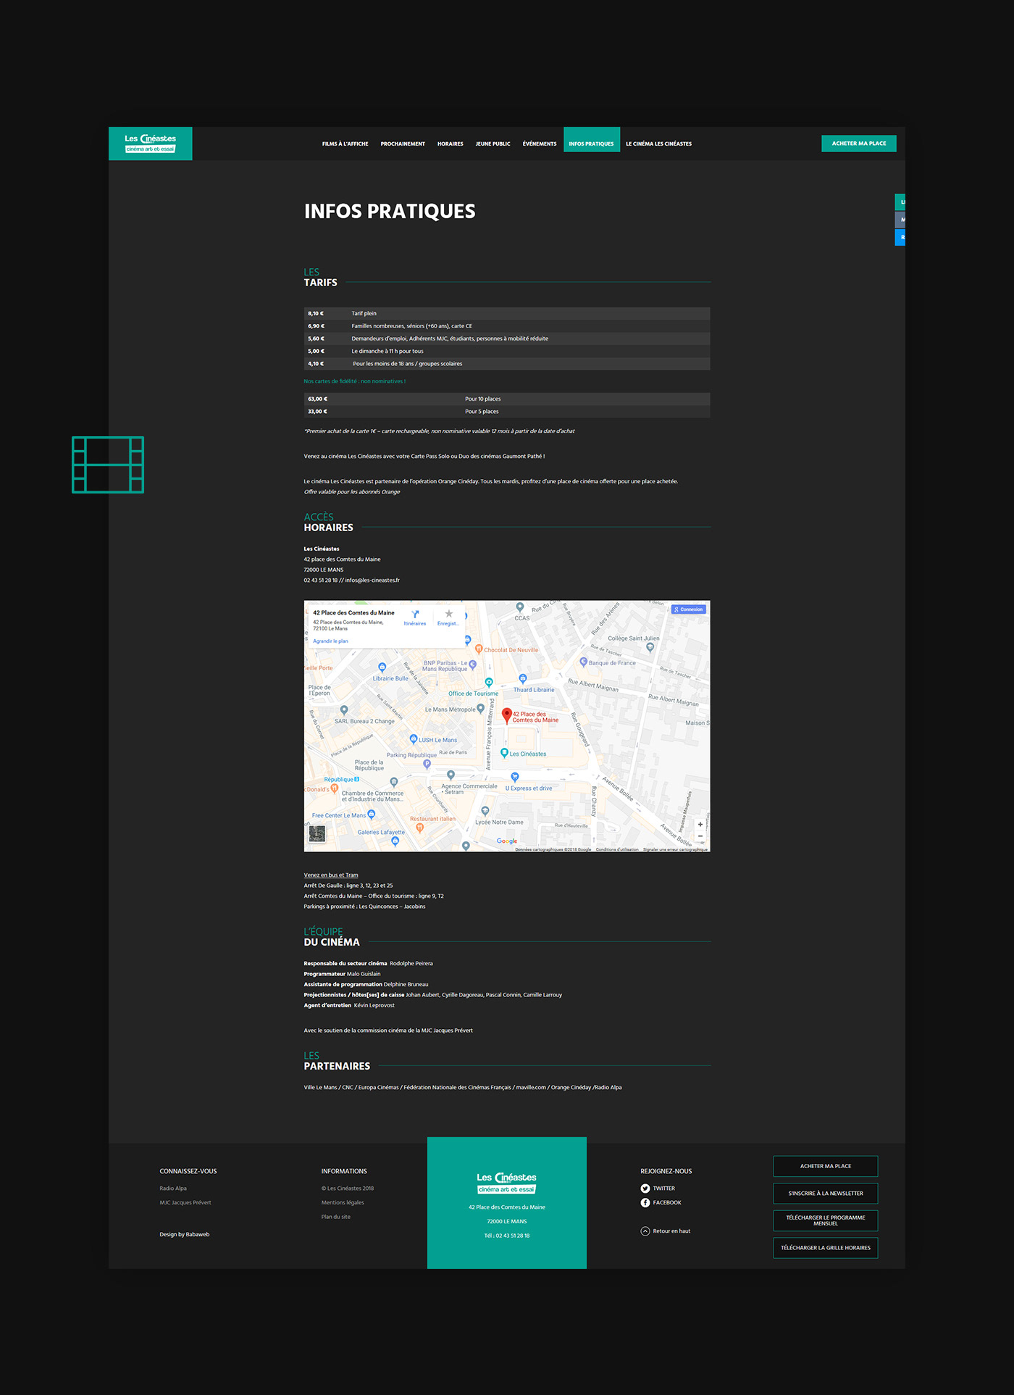The width and height of the screenshot is (1014, 1395).
Task: Open Twitter icon in footer
Action: (645, 1188)
